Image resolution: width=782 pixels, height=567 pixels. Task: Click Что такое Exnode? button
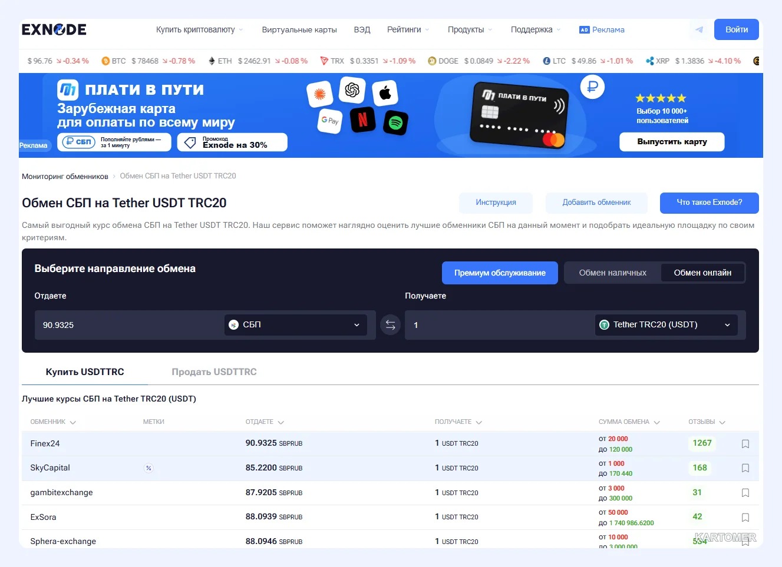coord(710,203)
